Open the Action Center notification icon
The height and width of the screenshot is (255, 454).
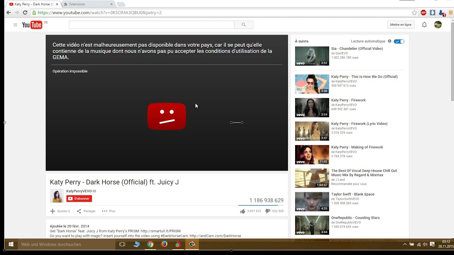pyautogui.click(x=432, y=244)
